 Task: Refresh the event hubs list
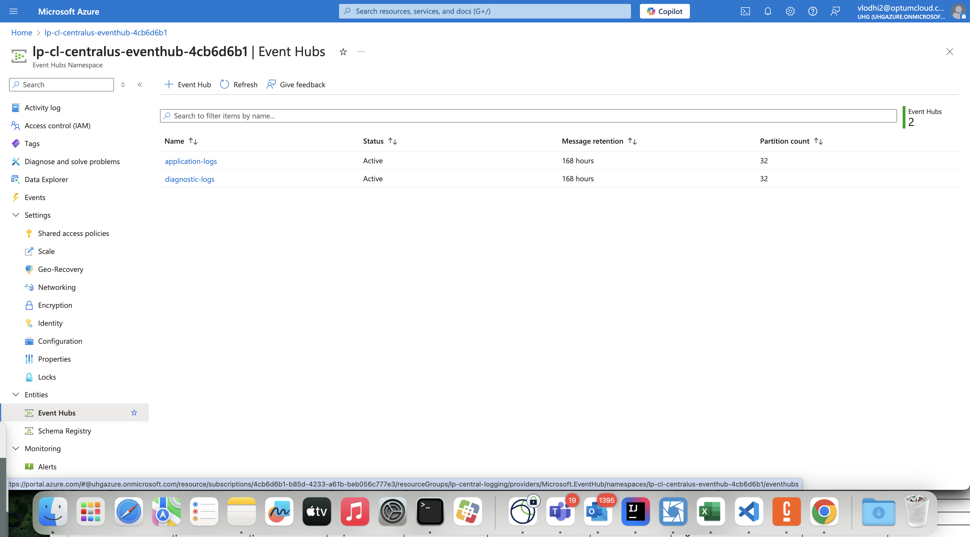tap(239, 85)
